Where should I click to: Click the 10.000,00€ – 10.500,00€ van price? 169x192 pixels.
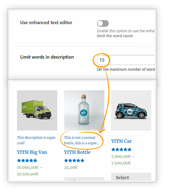pos(30,171)
